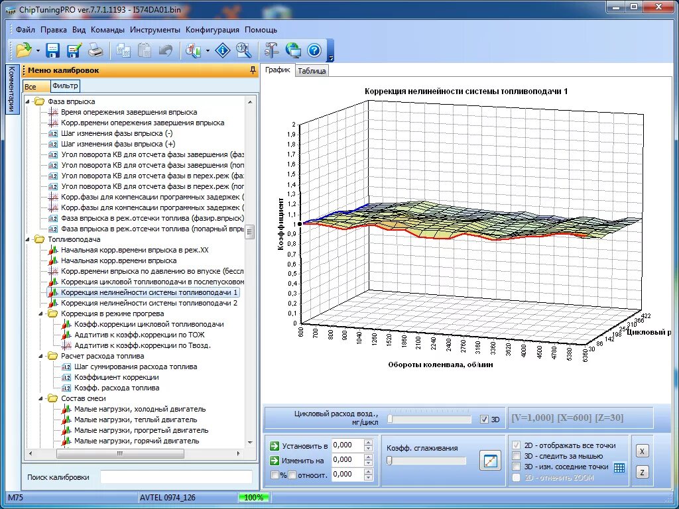Click the Поиск калибровки search field

pos(176,477)
